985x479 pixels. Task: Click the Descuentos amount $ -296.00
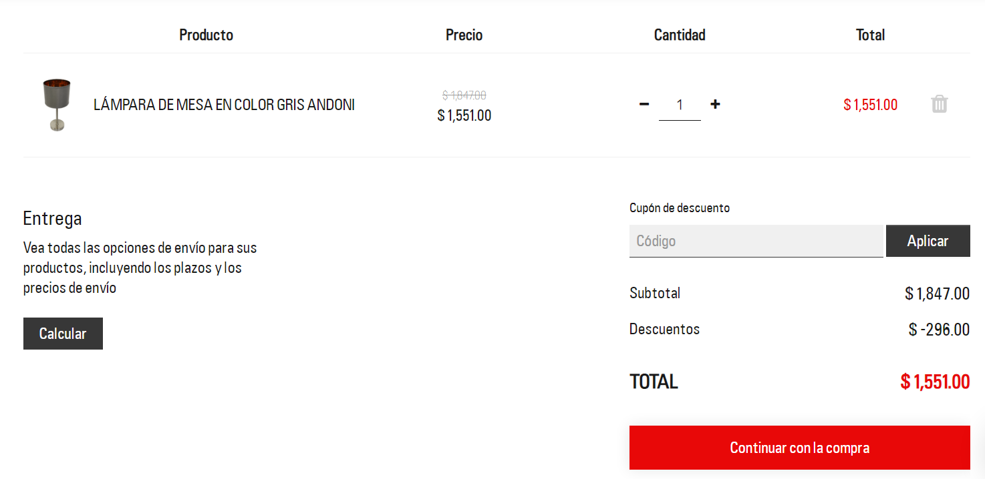pyautogui.click(x=939, y=330)
